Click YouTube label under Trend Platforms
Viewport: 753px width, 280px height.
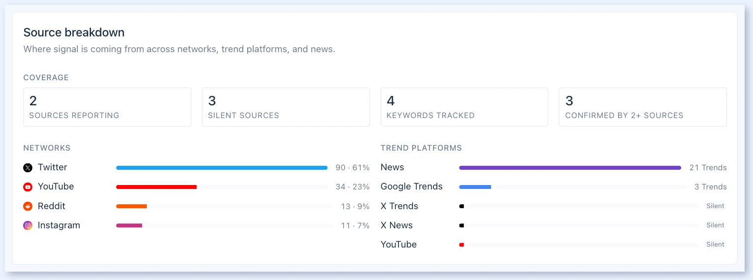click(398, 244)
